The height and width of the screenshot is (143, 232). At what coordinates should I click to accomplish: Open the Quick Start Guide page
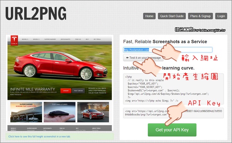[172, 16]
